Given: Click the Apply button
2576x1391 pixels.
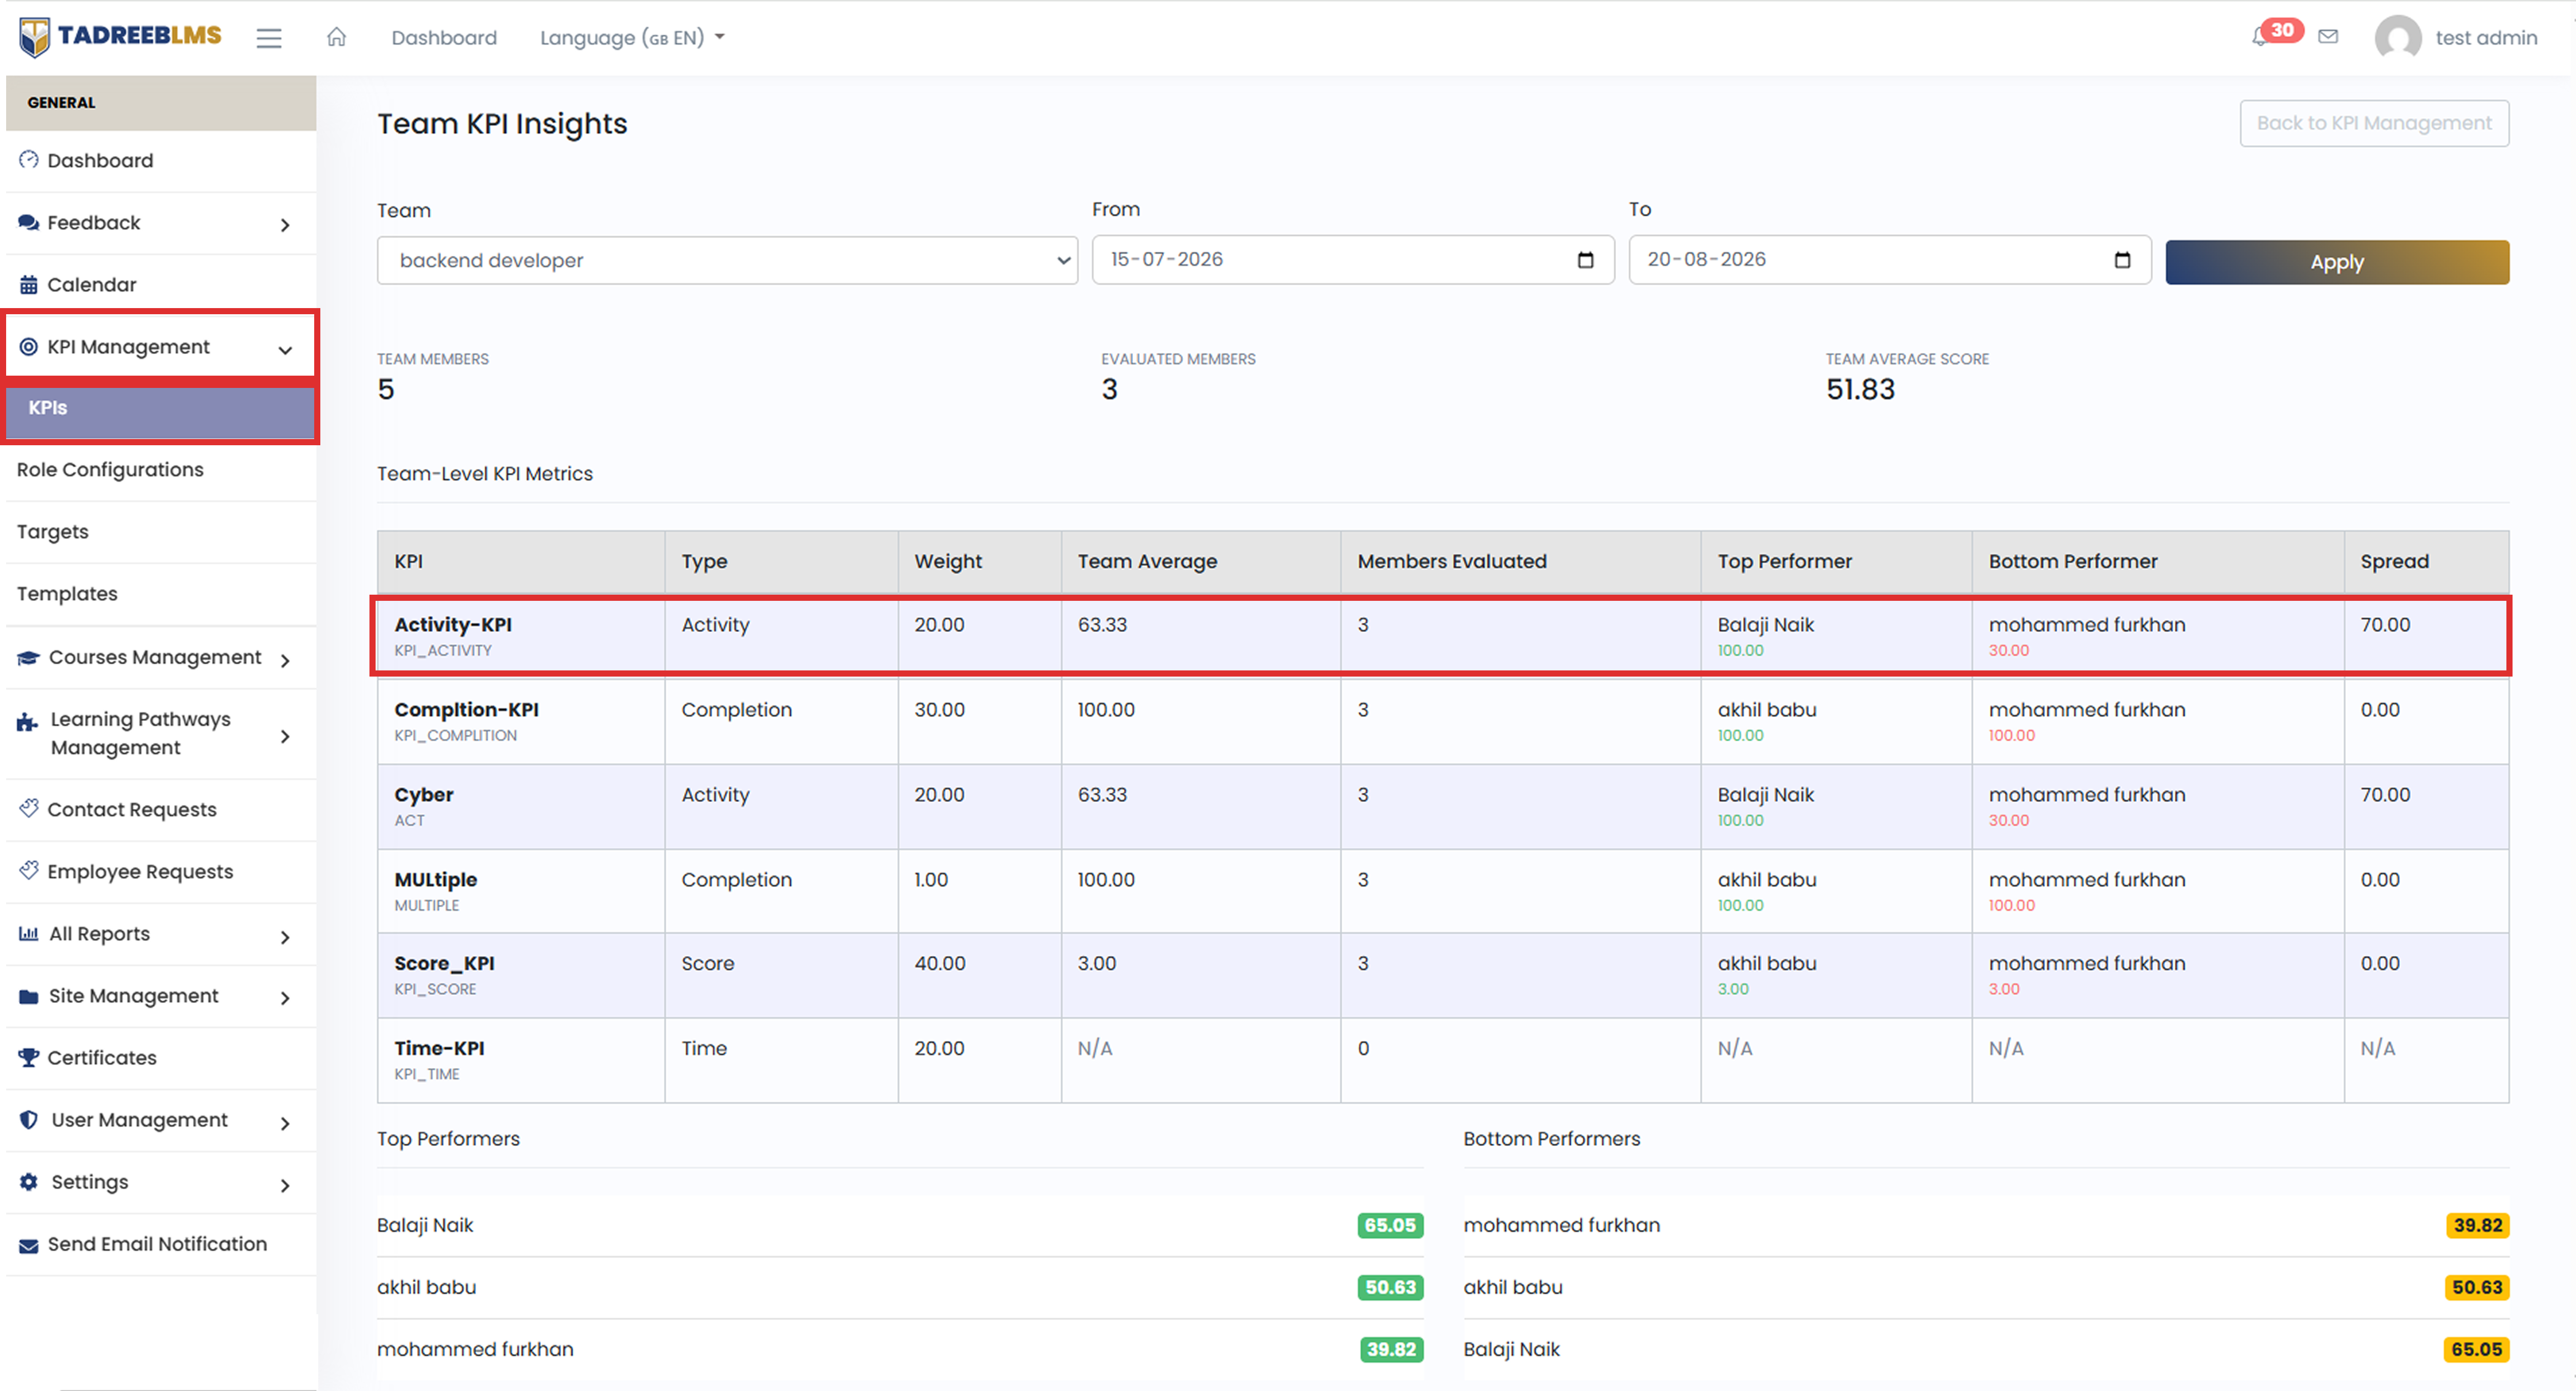Looking at the screenshot, I should point(2337,262).
